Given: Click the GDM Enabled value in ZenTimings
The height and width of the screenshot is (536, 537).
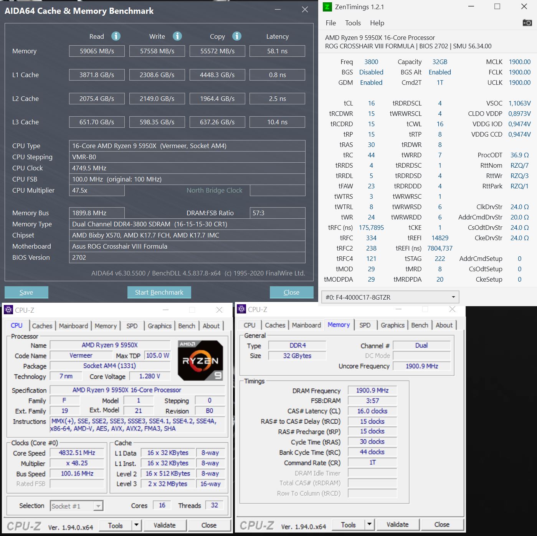Looking at the screenshot, I should pyautogui.click(x=371, y=82).
